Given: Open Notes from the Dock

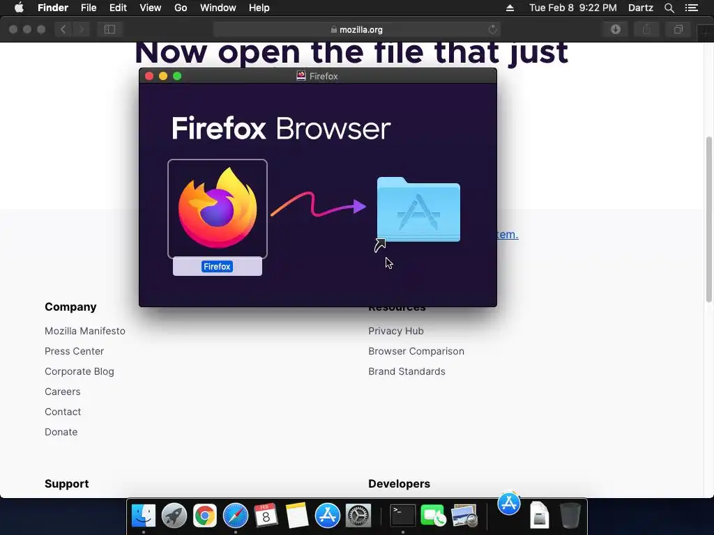Looking at the screenshot, I should 297,516.
